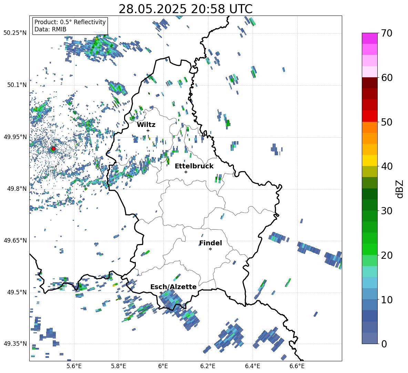Click the dBZ colorbar label

(400, 189)
